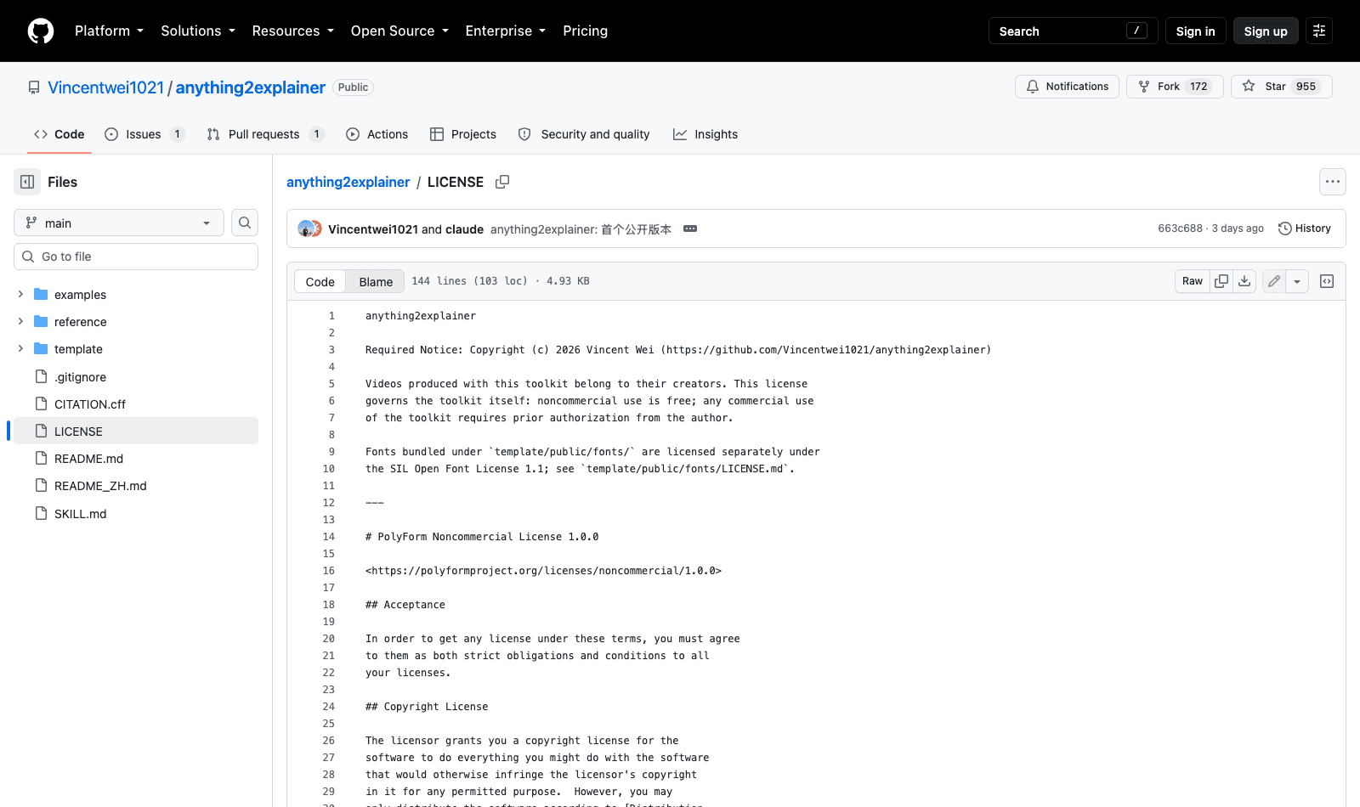The image size is (1360, 807).
Task: Open the symbols panel icon
Action: click(x=1327, y=281)
